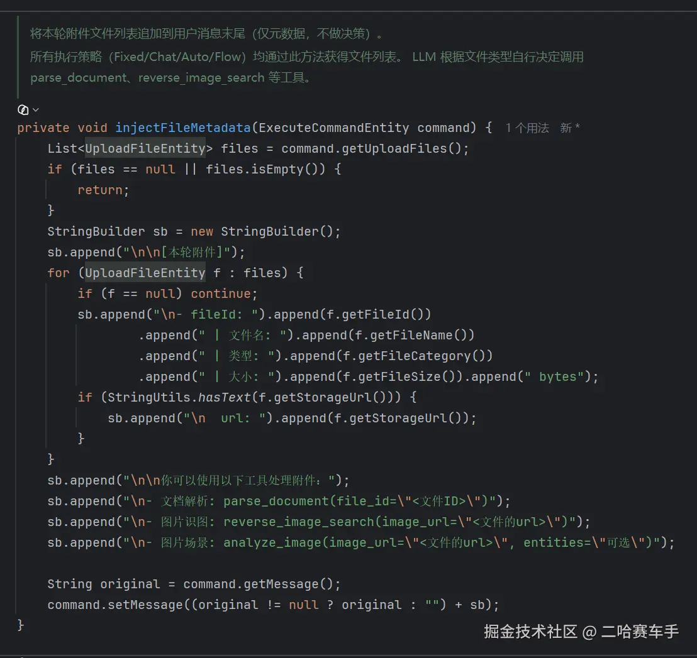
Task: Click the doc comment first line '将本轮附件文件列表'
Action: [206, 34]
